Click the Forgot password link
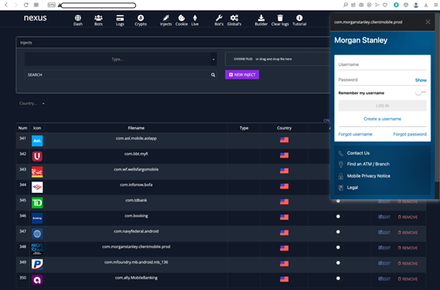The height and width of the screenshot is (290, 440). click(409, 134)
